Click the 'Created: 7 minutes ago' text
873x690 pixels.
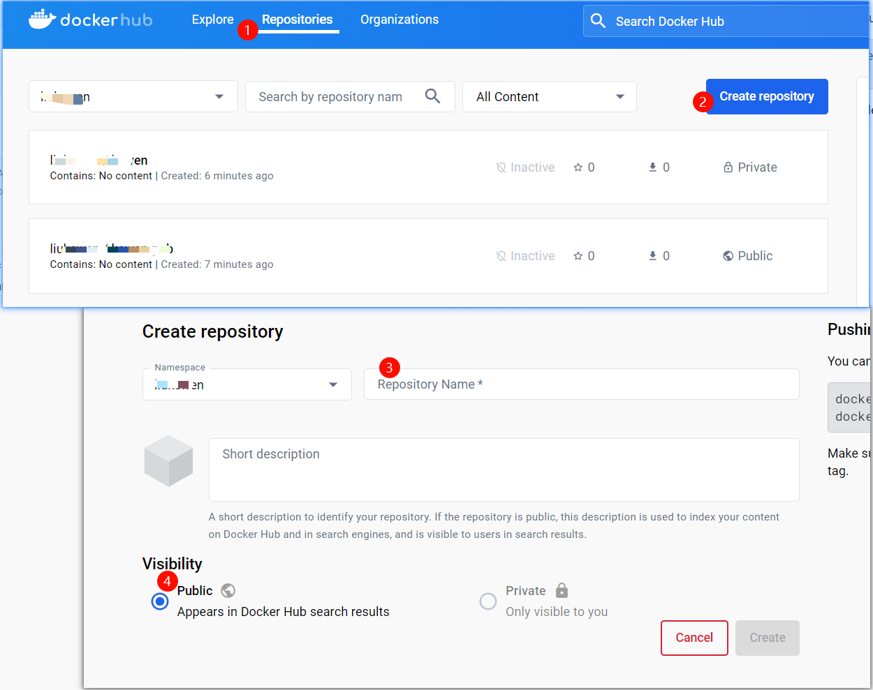click(217, 264)
